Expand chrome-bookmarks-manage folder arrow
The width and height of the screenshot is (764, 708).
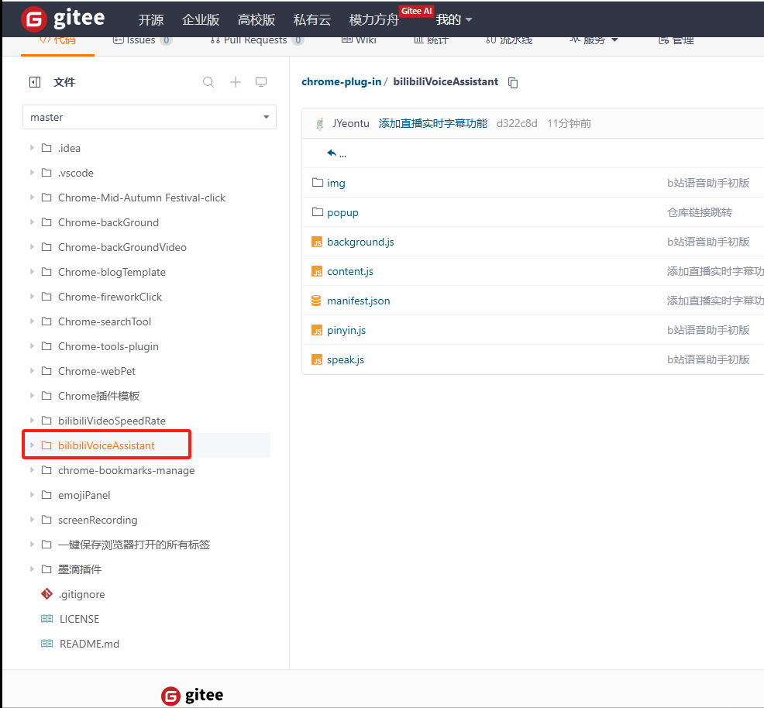click(x=33, y=470)
